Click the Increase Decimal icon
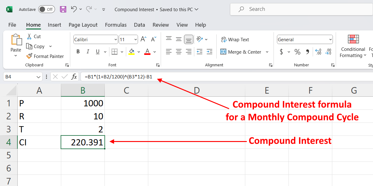This screenshot has height=186, width=373. click(x=318, y=52)
